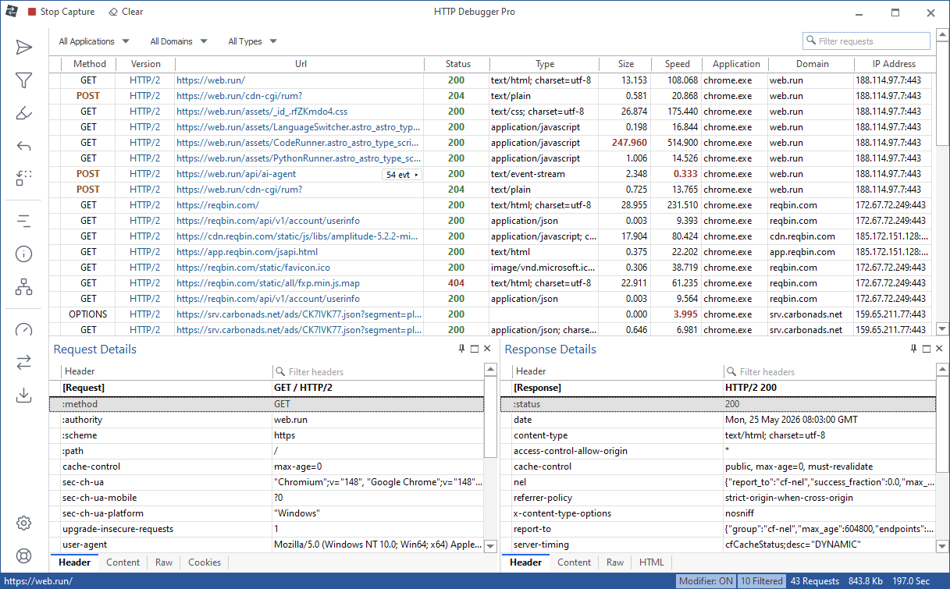Sort by the Size column header

point(626,64)
